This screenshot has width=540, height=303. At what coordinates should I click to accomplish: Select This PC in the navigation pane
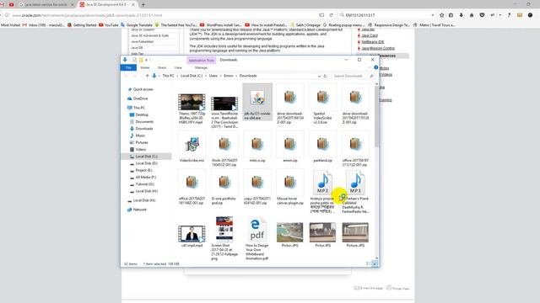point(138,108)
